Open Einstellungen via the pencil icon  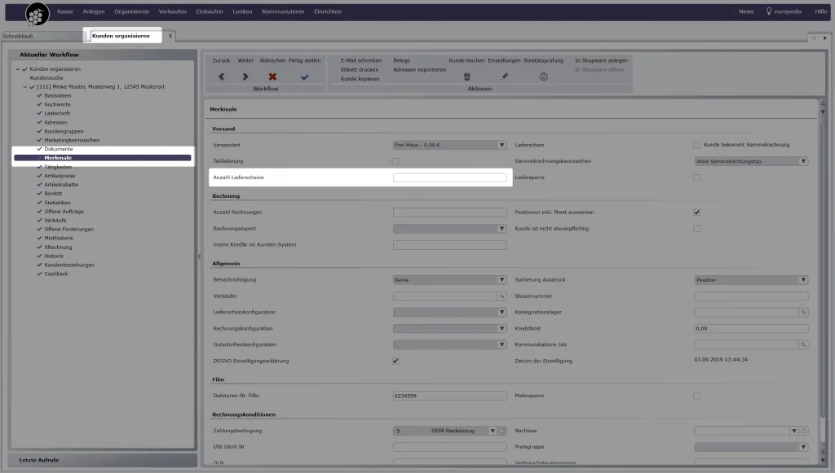(x=504, y=77)
